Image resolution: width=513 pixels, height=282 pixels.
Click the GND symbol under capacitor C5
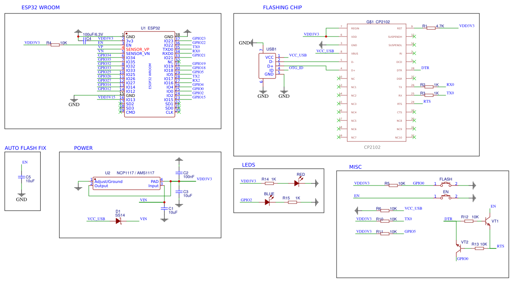(x=21, y=197)
